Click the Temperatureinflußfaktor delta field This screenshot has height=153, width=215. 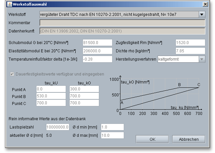(97, 59)
